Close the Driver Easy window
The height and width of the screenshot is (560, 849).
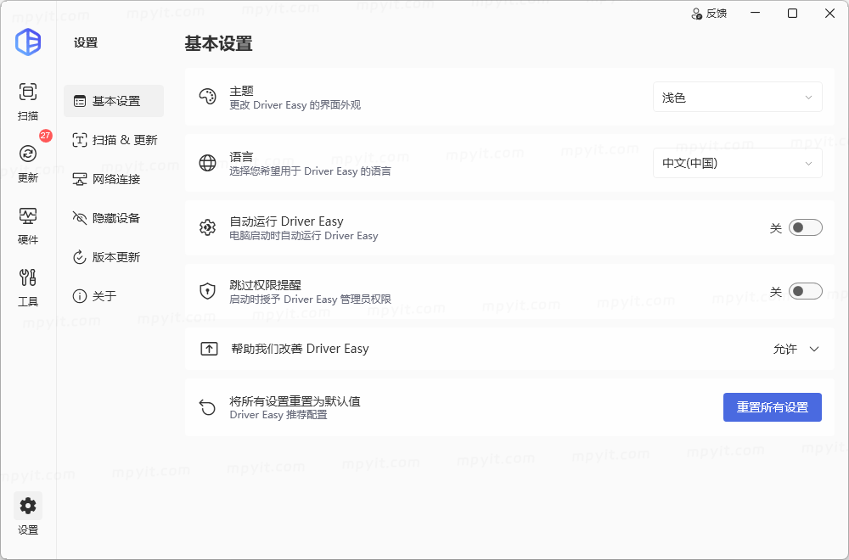(x=829, y=13)
